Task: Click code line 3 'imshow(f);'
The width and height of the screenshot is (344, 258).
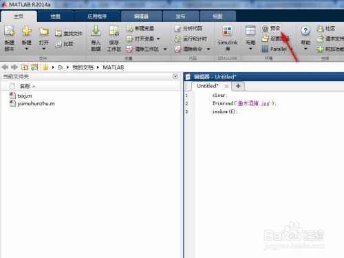Action: pos(225,111)
